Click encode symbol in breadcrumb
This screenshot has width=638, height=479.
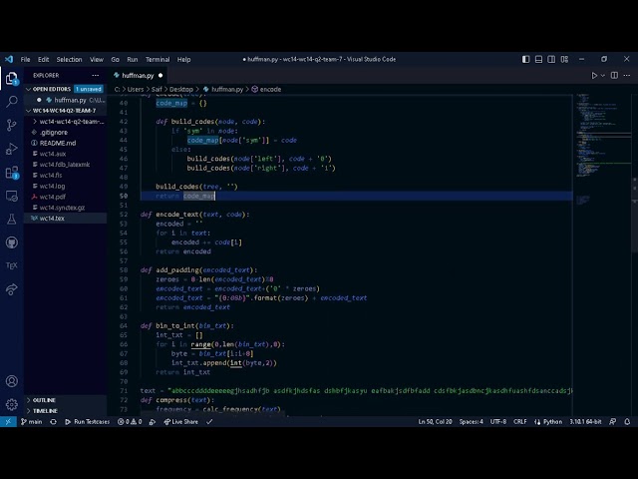pyautogui.click(x=266, y=89)
